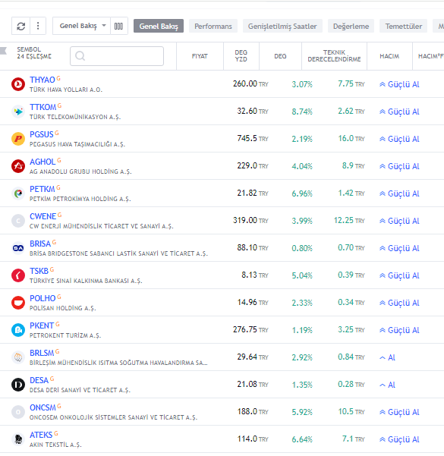
Task: Open the PKENT ticker link
Action: (x=42, y=325)
